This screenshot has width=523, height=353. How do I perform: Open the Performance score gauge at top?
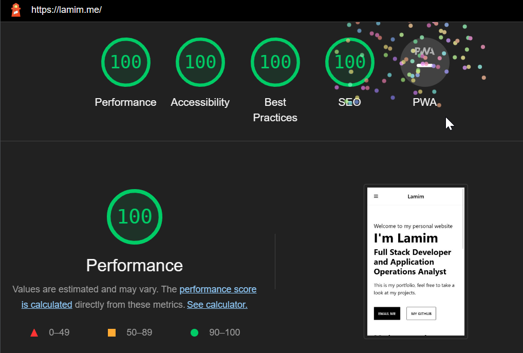click(126, 62)
